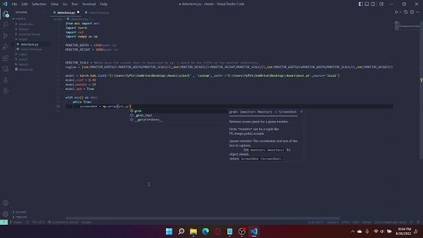
Task: Click the open changes history icon
Action: coord(406,12)
